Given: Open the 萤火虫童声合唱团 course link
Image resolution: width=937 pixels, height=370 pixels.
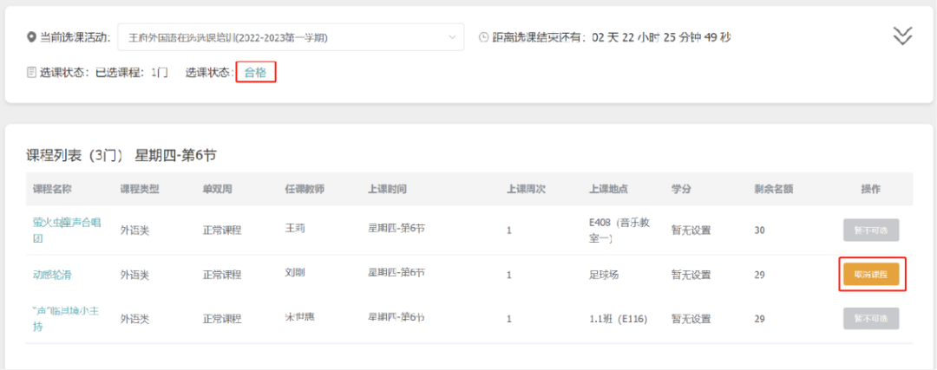Looking at the screenshot, I should pos(67,230).
